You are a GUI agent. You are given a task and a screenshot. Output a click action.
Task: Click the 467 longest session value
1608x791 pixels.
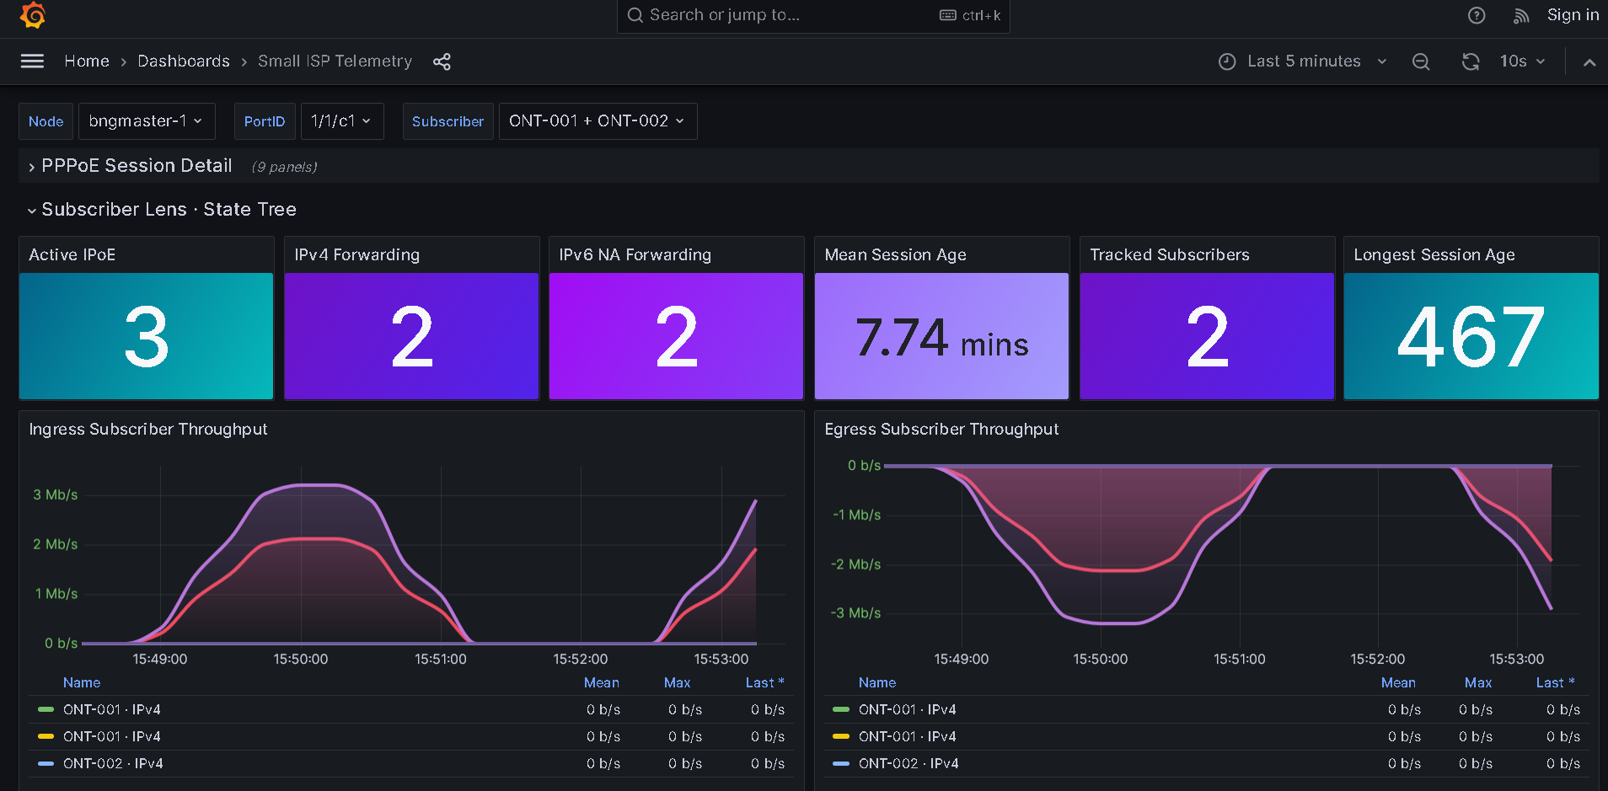click(1471, 337)
